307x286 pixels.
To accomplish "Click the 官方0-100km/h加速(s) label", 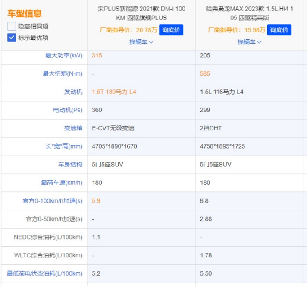I will click(53, 201).
